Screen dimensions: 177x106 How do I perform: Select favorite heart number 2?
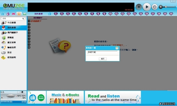point(62,14)
